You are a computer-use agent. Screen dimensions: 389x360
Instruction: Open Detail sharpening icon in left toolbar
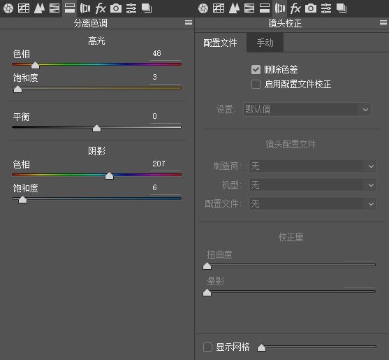[x=39, y=8]
